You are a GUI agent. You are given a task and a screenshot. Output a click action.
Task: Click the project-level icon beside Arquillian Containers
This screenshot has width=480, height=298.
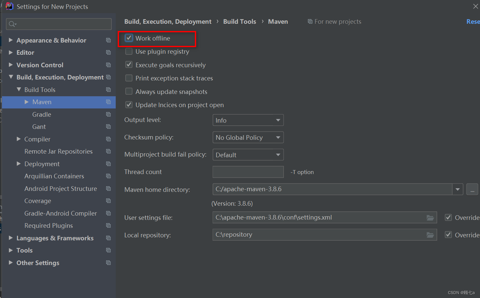[x=108, y=176]
